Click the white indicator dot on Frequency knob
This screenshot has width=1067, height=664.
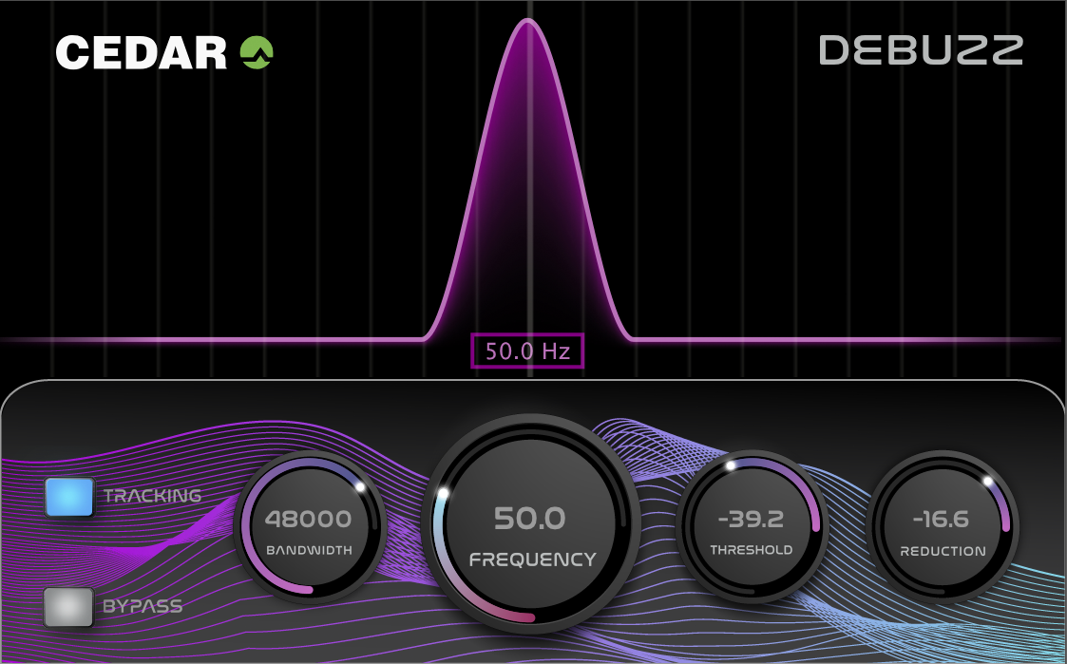443,493
